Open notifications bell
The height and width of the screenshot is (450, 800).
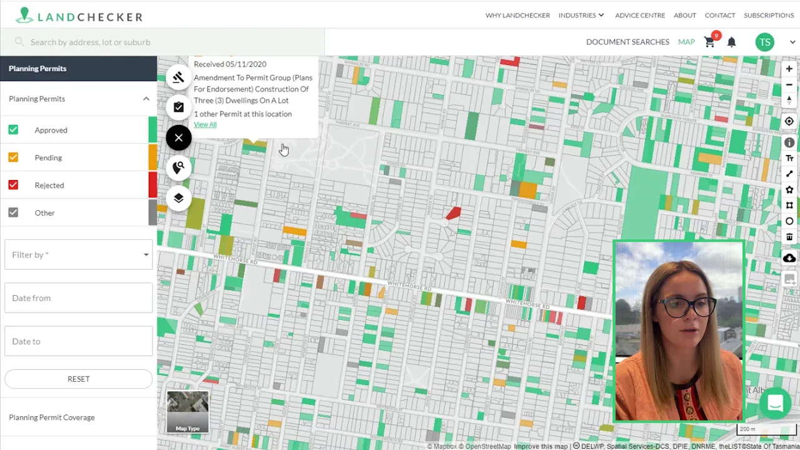731,42
